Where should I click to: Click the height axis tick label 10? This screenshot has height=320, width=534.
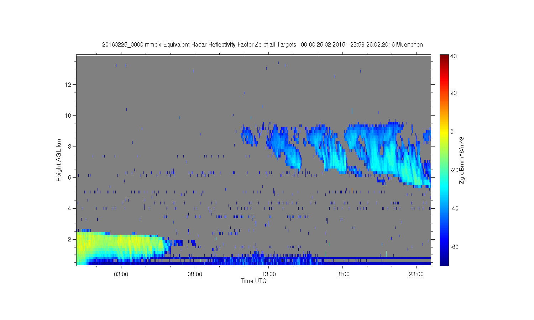pyautogui.click(x=69, y=116)
